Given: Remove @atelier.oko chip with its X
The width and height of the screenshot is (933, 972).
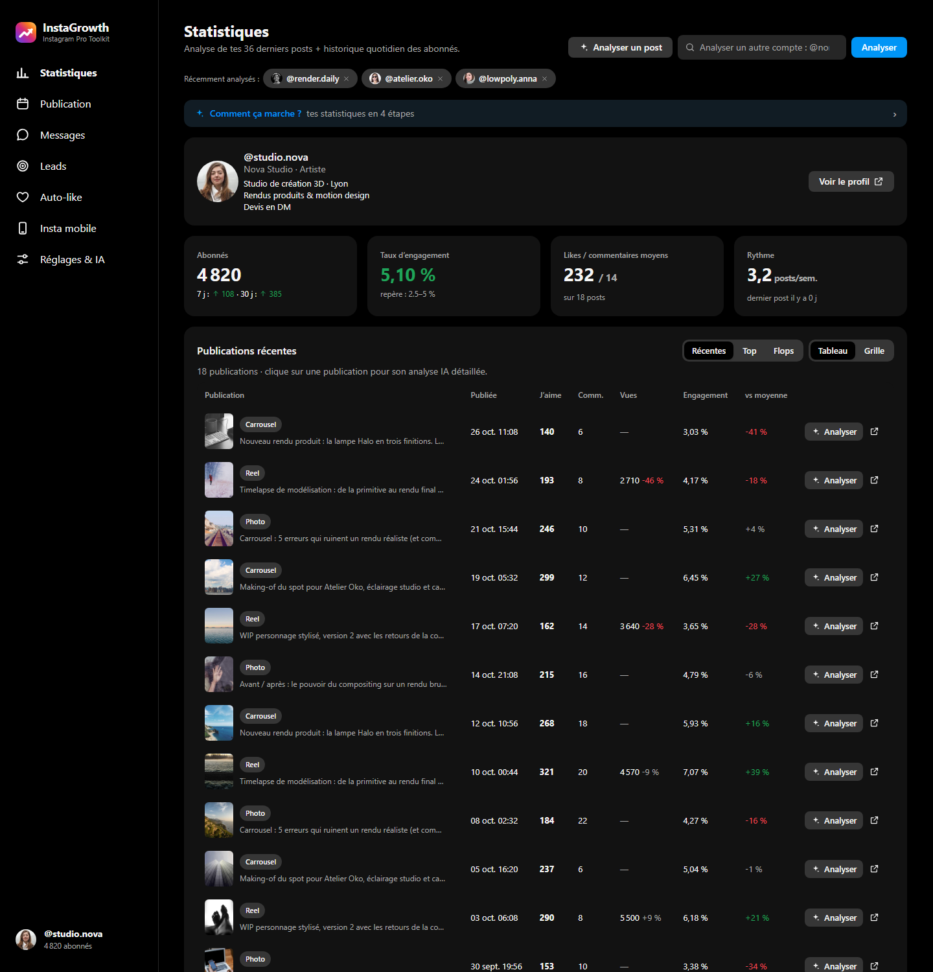Looking at the screenshot, I should (441, 79).
